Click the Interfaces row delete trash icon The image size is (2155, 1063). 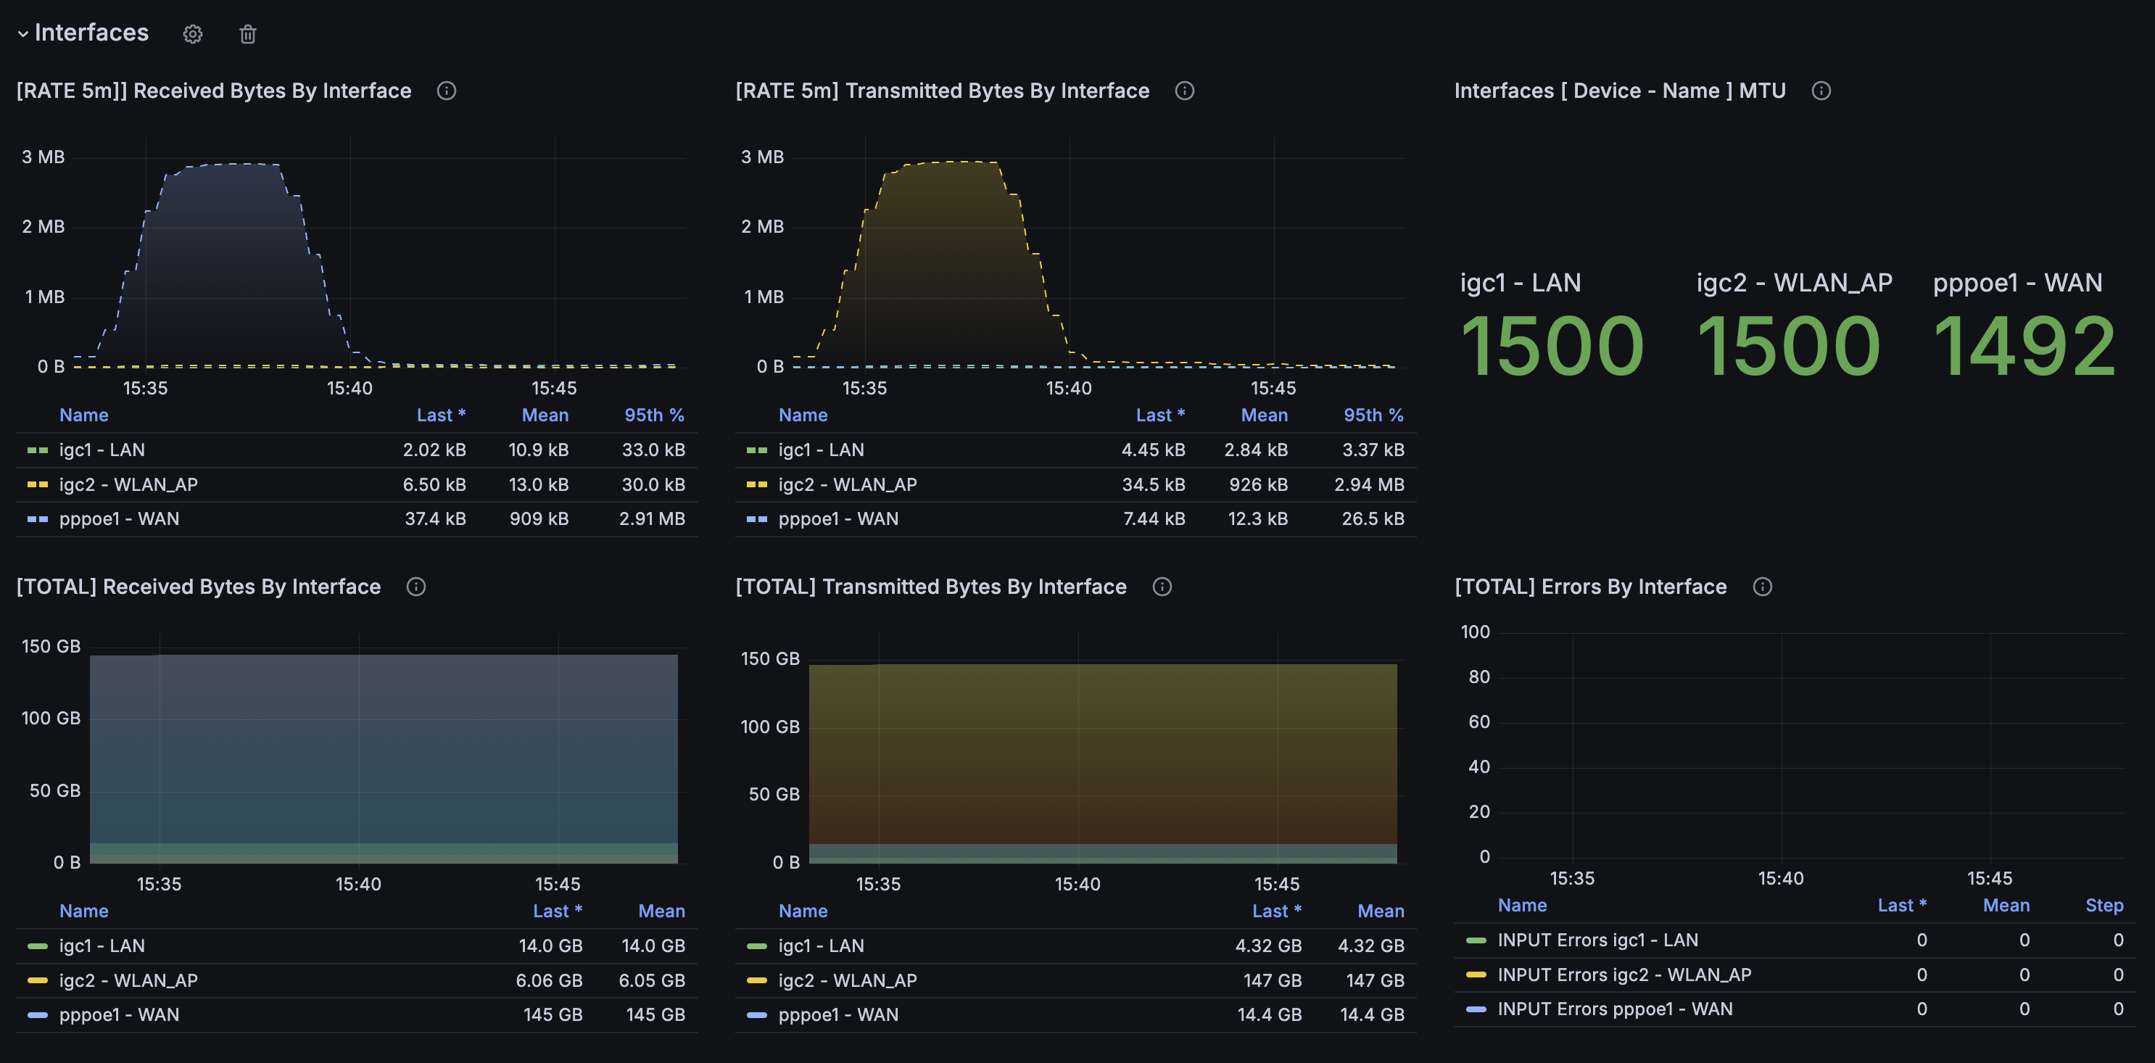248,34
